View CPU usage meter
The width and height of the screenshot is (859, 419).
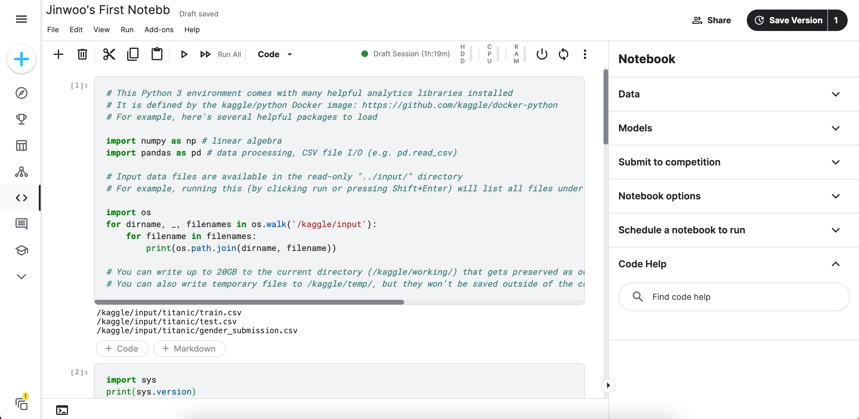click(493, 54)
